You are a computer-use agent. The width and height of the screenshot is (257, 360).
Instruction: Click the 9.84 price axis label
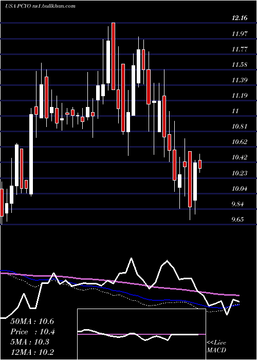[238, 204]
